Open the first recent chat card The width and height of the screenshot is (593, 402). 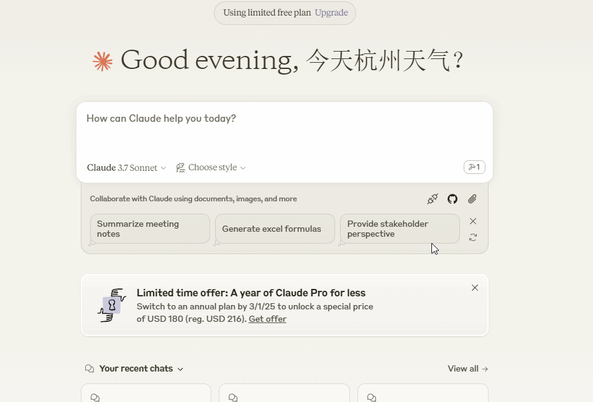[x=146, y=393]
